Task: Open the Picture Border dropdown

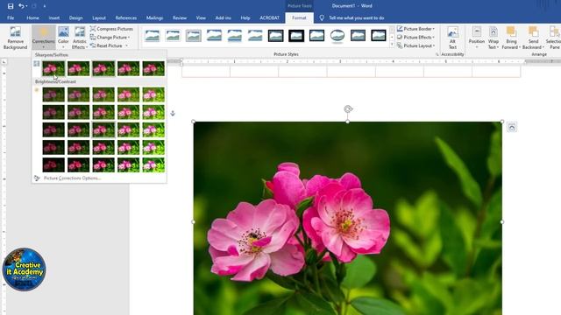Action: click(x=415, y=29)
